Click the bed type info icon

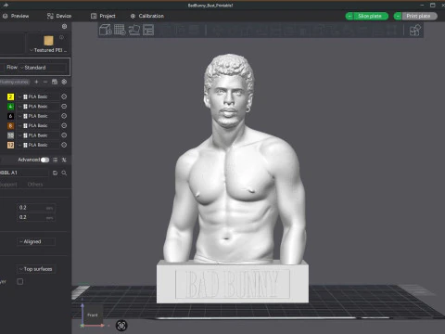coord(61,37)
